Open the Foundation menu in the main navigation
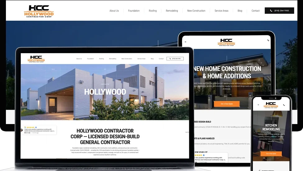 coord(134,11)
